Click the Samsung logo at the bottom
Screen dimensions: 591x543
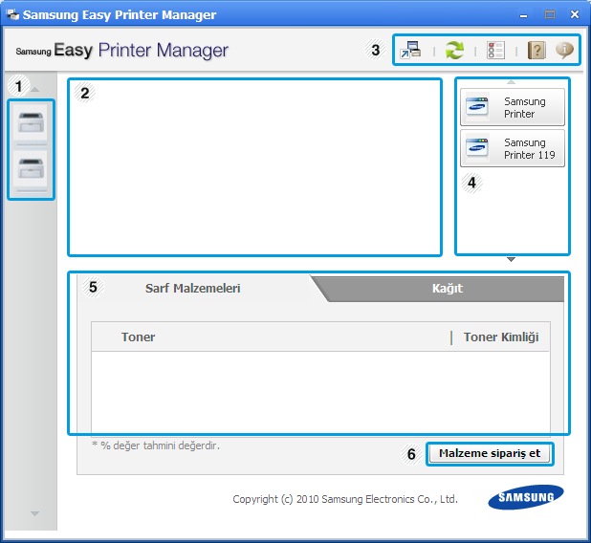[x=526, y=497]
